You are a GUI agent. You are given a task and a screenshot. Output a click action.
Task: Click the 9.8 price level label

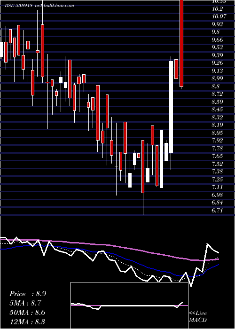[215, 32]
